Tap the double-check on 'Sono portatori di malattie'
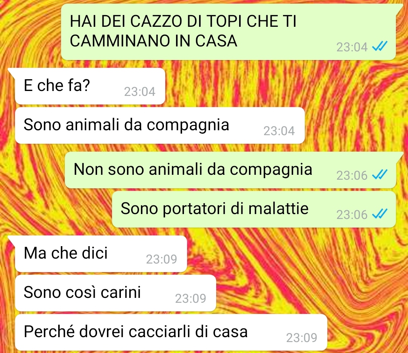Viewport: 408px width, 353px height. coord(380,214)
